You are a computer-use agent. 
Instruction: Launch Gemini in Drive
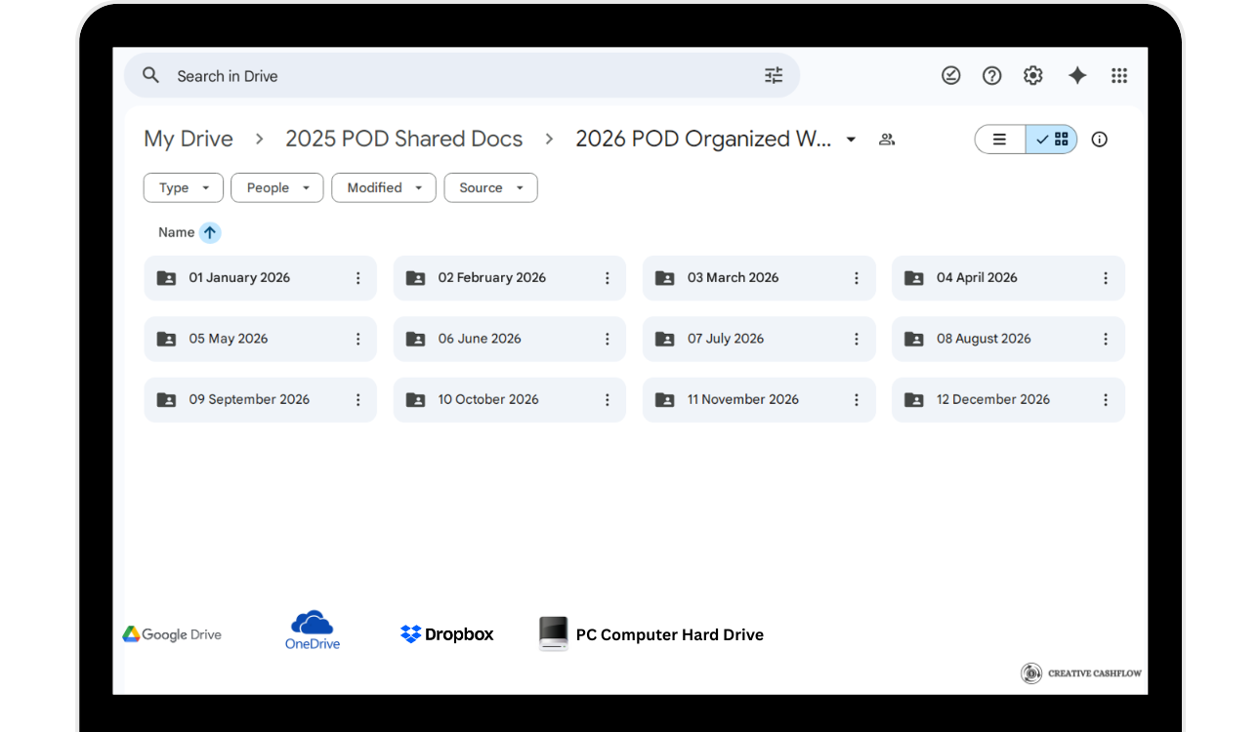click(x=1076, y=74)
